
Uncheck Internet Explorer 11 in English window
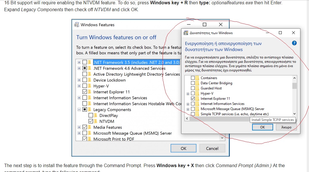coord(85,92)
